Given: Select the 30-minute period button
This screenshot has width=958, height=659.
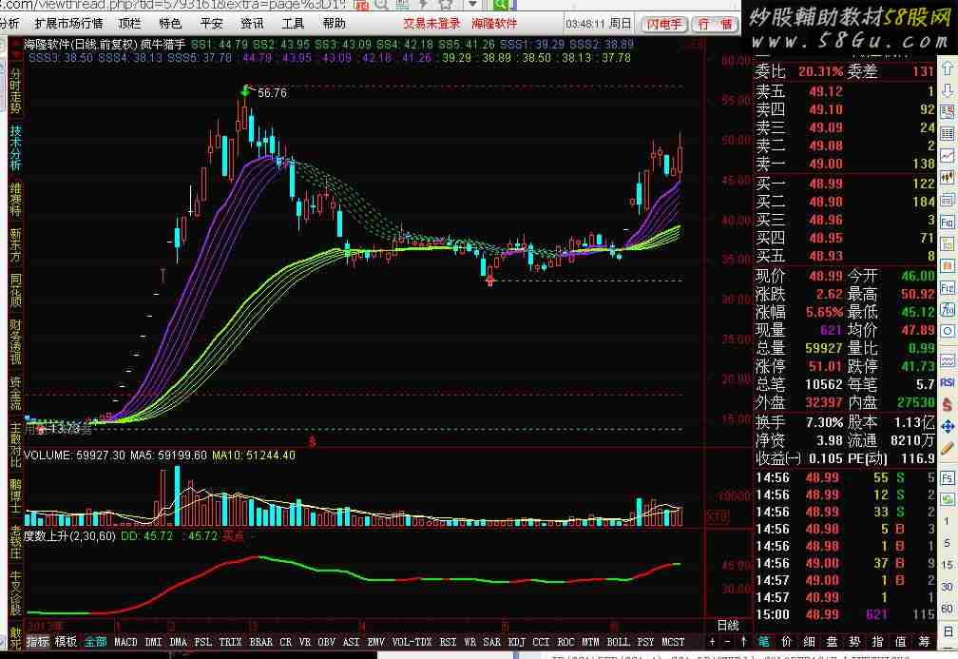Looking at the screenshot, I should click(x=947, y=587).
